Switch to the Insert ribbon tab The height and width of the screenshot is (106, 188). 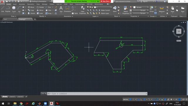[15, 4]
